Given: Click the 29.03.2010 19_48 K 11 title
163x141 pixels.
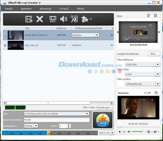Looking at the screenshot, I should tap(37, 35).
